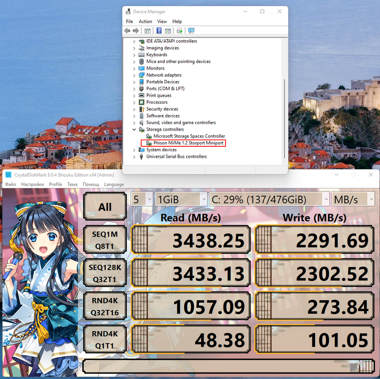Click the Back arrow in Device Manager toolbar
The width and height of the screenshot is (380, 379).
[127, 31]
